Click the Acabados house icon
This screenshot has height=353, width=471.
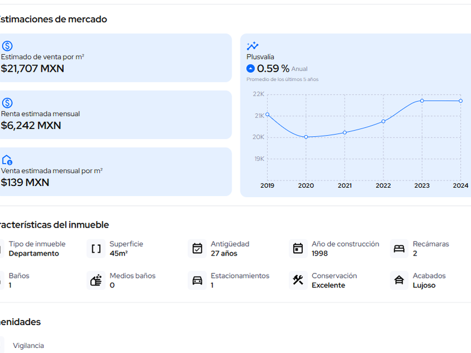399,280
